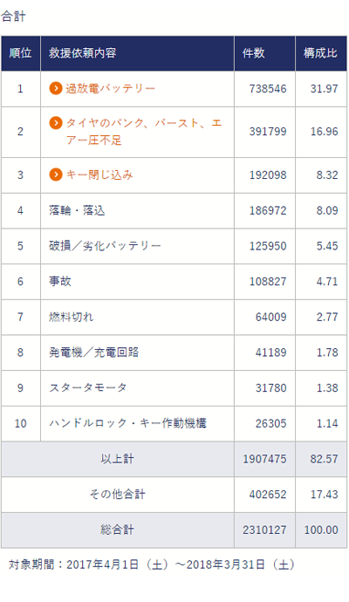This screenshot has width=349, height=602.
Task: Click the 以上計 subtotal row label
Action: click(x=117, y=459)
